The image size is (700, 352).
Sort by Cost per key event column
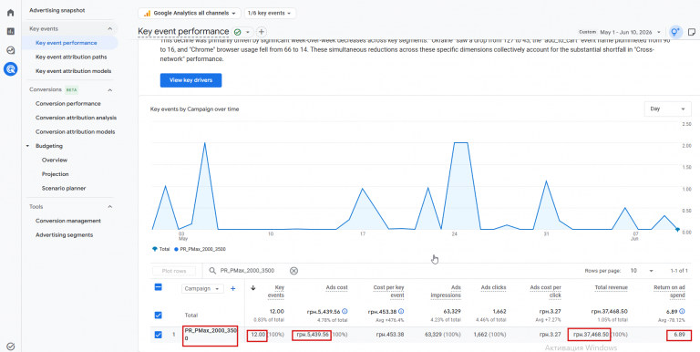pos(388,291)
